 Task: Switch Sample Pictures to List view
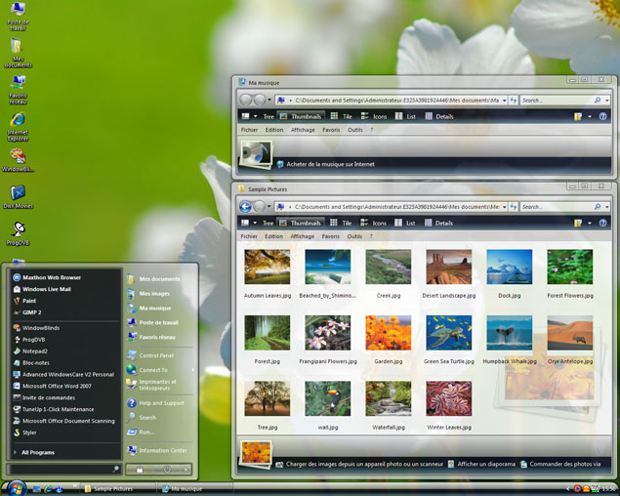[405, 223]
